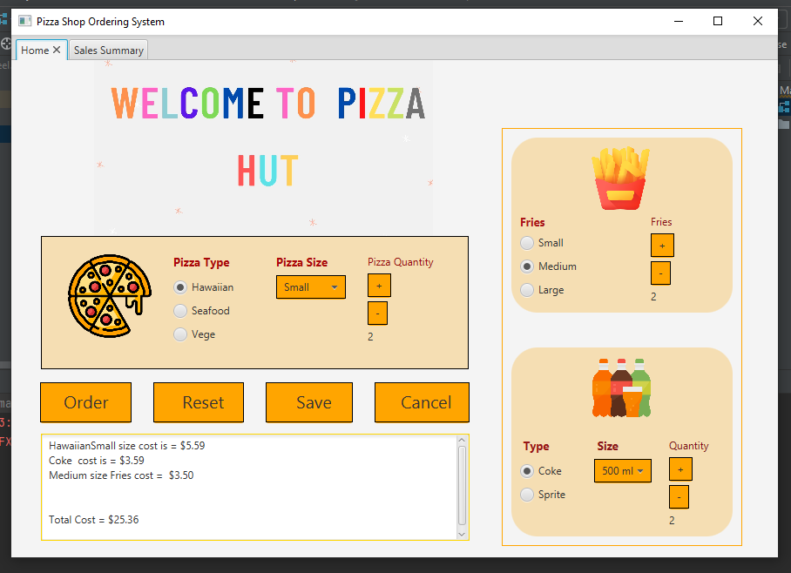Click the soda bottles image

coord(621,388)
